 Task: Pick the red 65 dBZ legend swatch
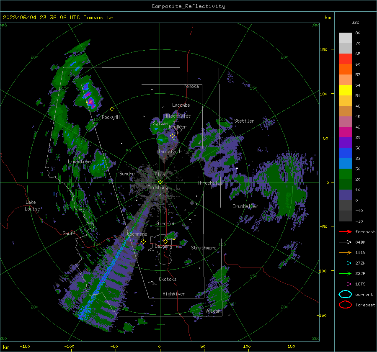(345, 59)
